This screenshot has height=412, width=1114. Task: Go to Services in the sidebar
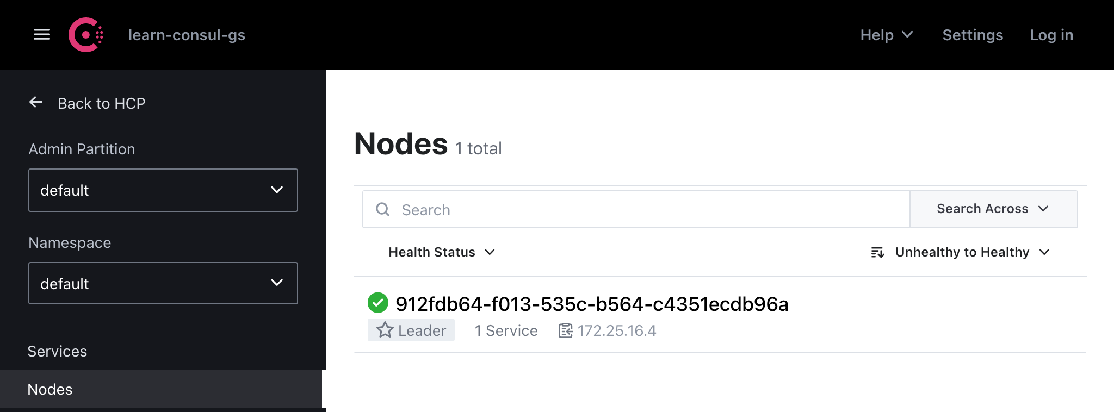pos(57,351)
